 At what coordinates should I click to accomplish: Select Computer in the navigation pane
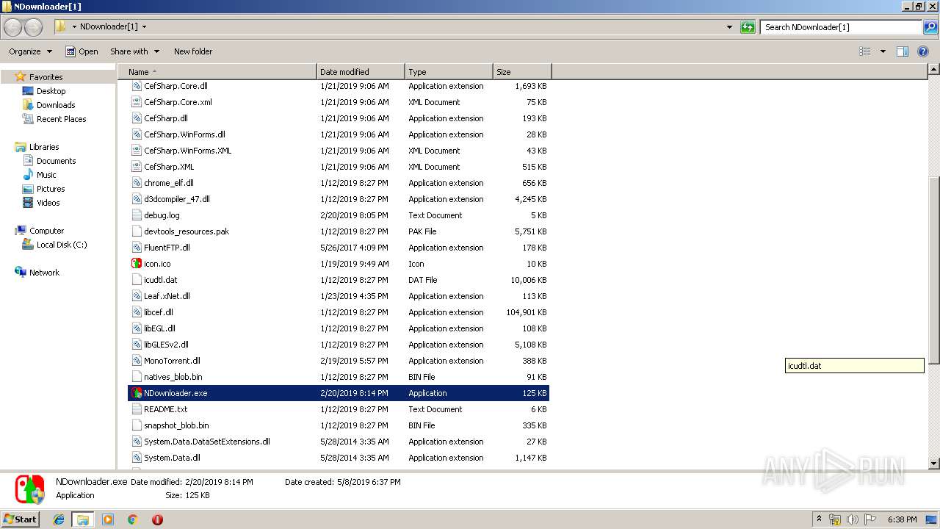pos(46,231)
